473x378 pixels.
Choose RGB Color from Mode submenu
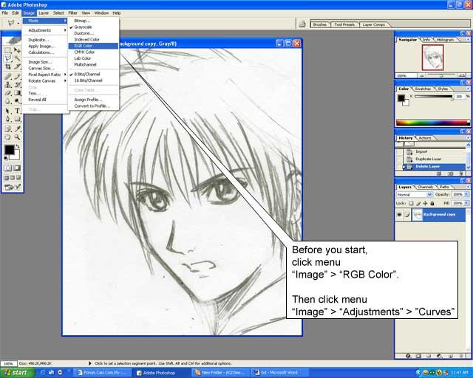pos(93,46)
